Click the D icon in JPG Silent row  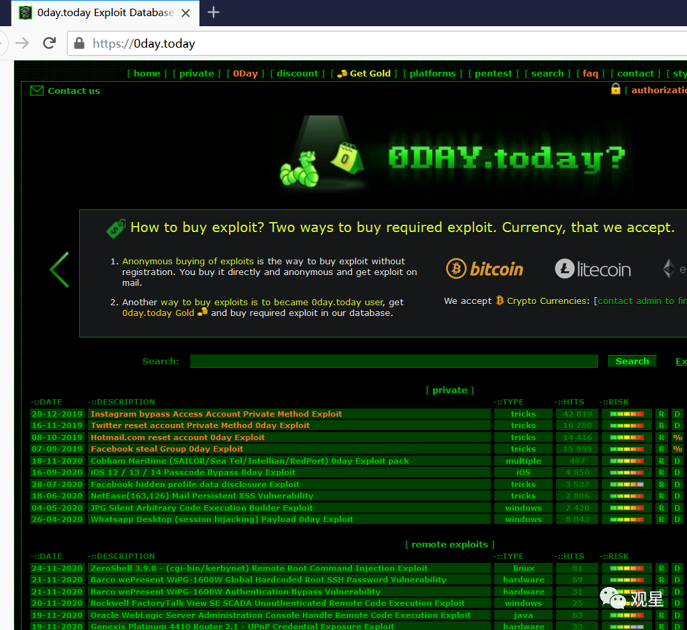pos(678,508)
